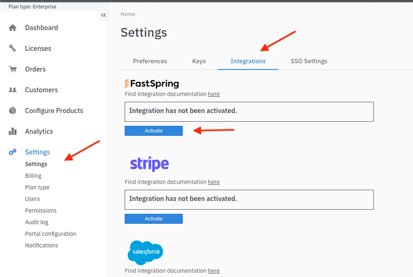Activate the FastSpring integration

[154, 131]
